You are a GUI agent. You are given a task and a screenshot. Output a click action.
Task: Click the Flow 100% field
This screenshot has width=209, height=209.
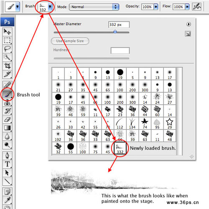pyautogui.click(x=179, y=7)
